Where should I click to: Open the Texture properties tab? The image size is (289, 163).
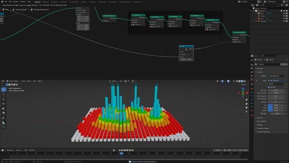click(252, 115)
